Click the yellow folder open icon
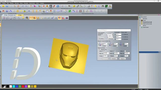 3,6
